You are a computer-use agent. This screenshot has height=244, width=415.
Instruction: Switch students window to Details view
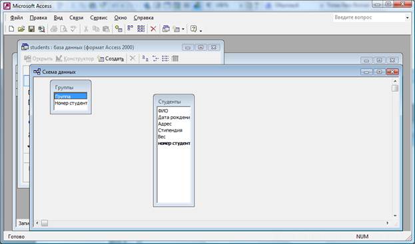(175, 59)
